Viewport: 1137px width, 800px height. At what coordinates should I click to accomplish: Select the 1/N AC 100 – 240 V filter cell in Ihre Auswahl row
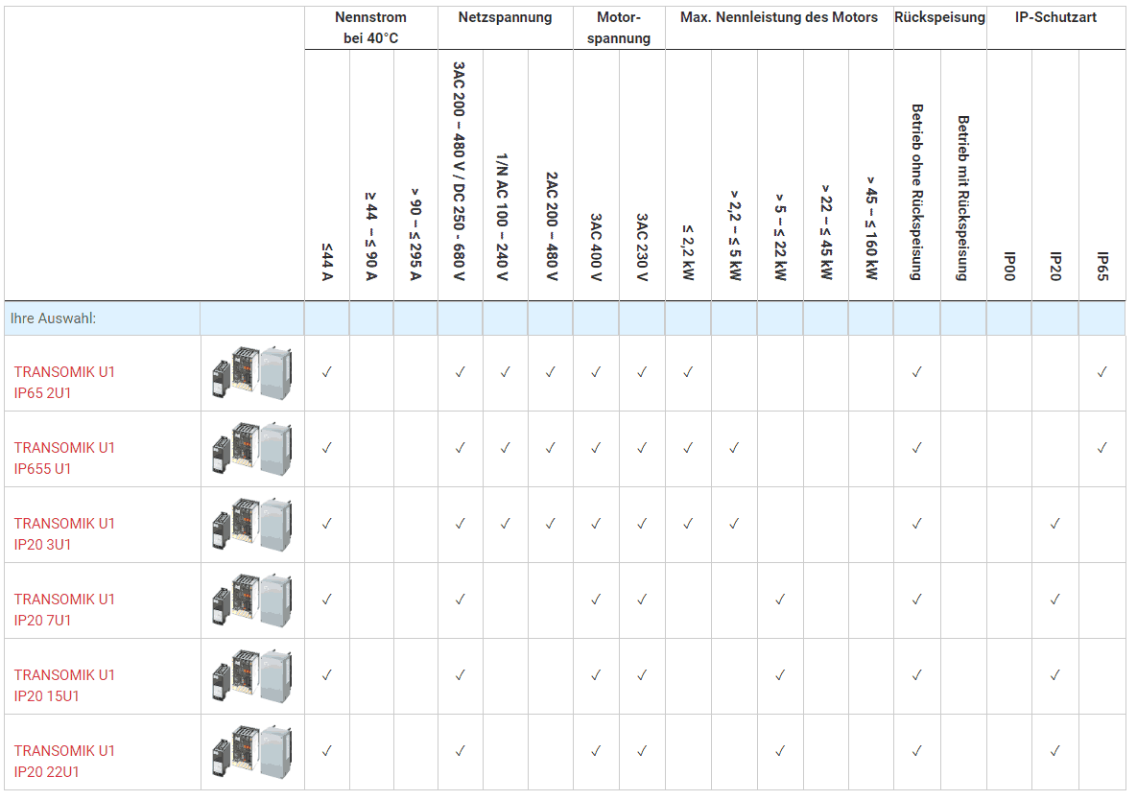(506, 318)
